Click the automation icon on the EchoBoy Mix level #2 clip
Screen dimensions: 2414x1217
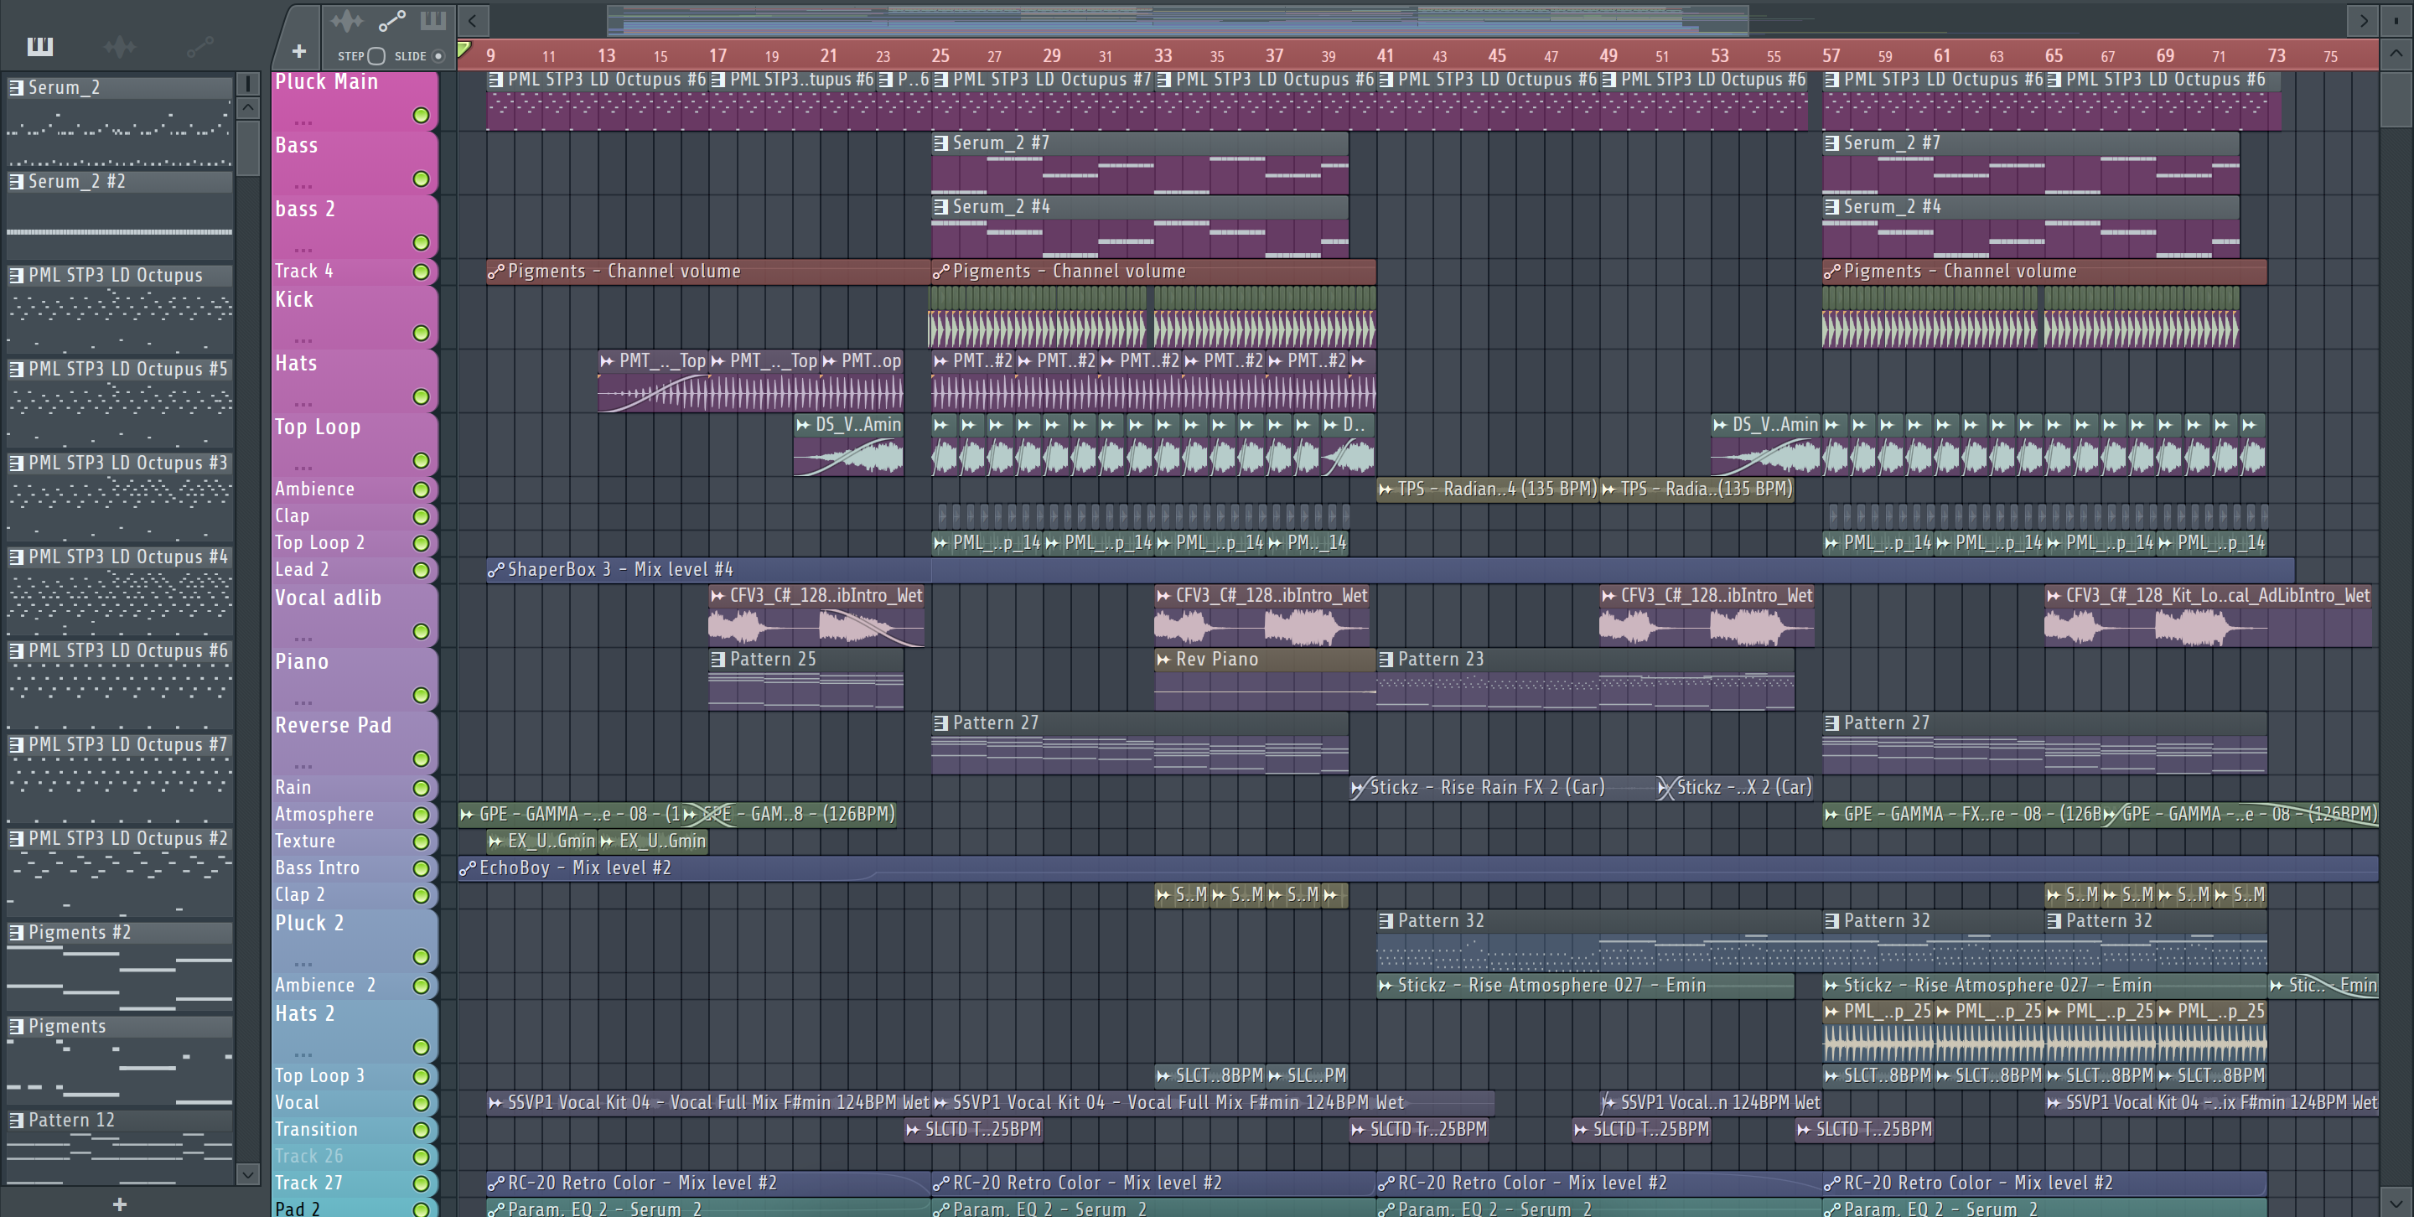pyautogui.click(x=468, y=867)
